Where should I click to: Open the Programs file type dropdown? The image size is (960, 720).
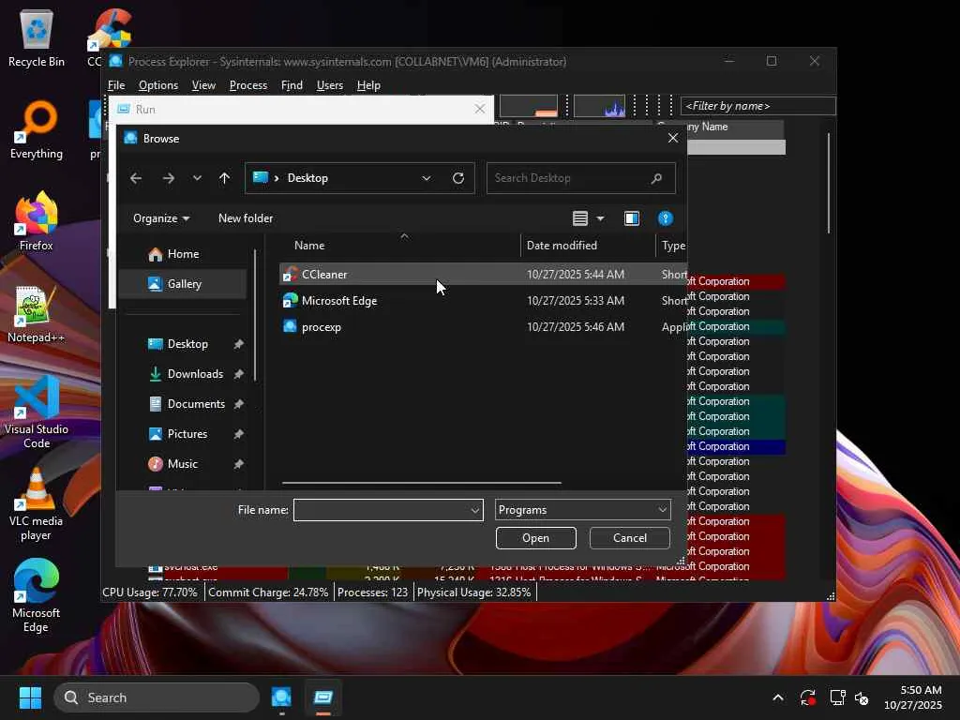pyautogui.click(x=583, y=510)
